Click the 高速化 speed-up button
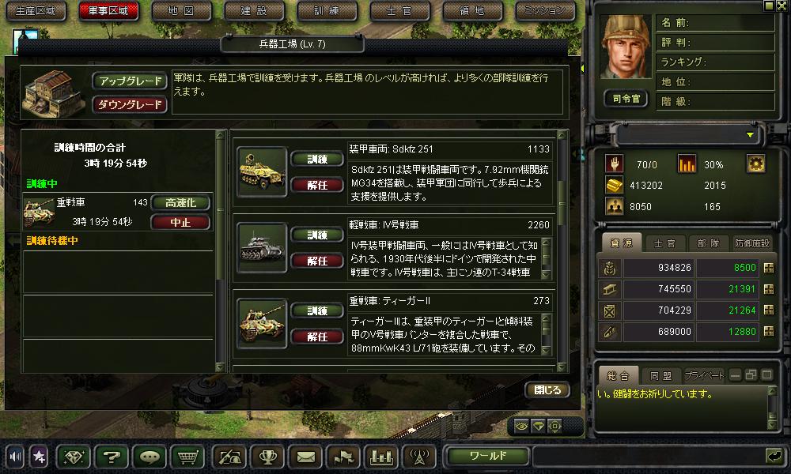The height and width of the screenshot is (474, 791). [180, 202]
